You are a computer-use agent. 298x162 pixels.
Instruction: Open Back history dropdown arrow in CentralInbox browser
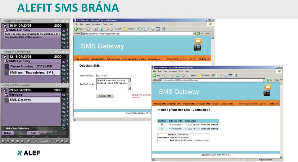coord(162,76)
